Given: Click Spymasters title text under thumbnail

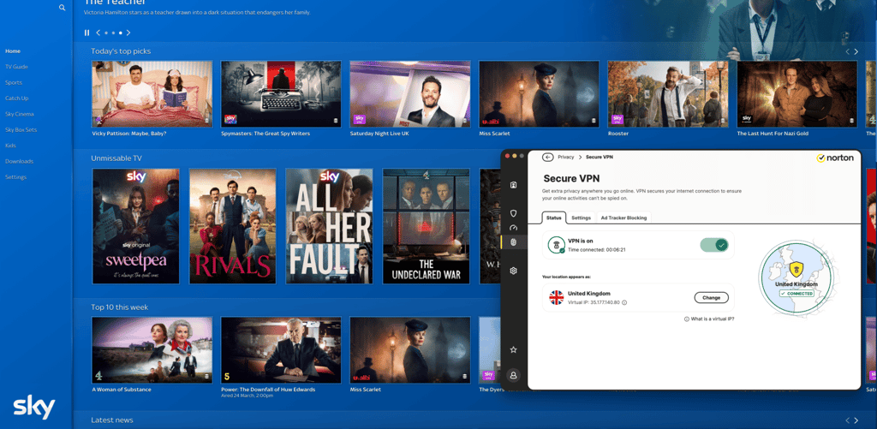Looking at the screenshot, I should click(265, 134).
